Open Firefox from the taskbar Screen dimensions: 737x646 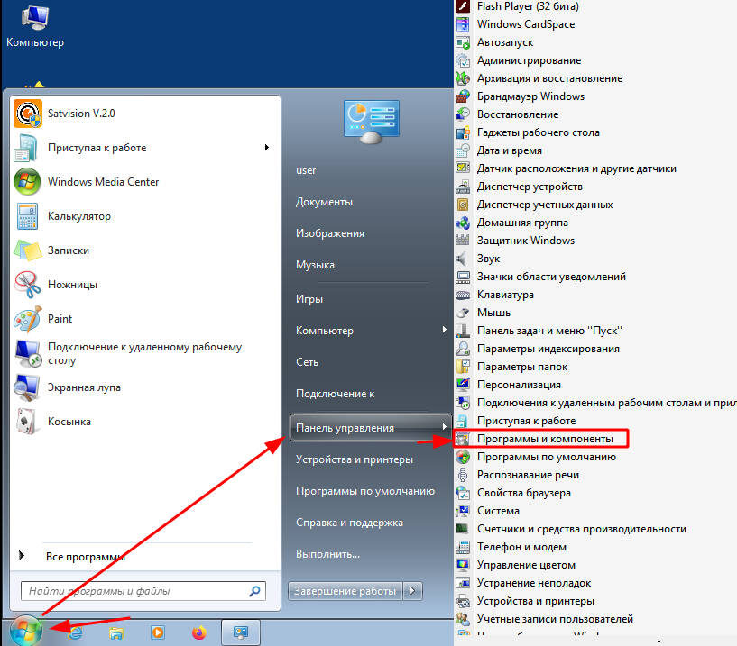click(199, 632)
